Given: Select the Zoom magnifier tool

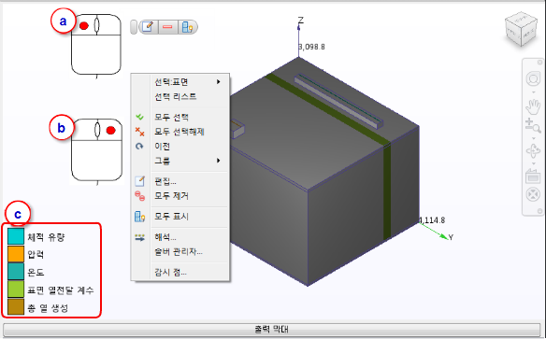Looking at the screenshot, I should (533, 125).
